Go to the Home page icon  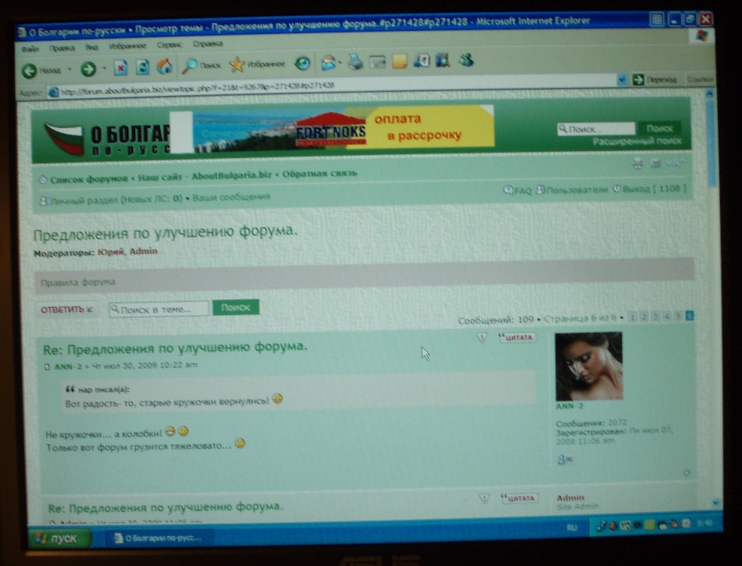(x=164, y=68)
